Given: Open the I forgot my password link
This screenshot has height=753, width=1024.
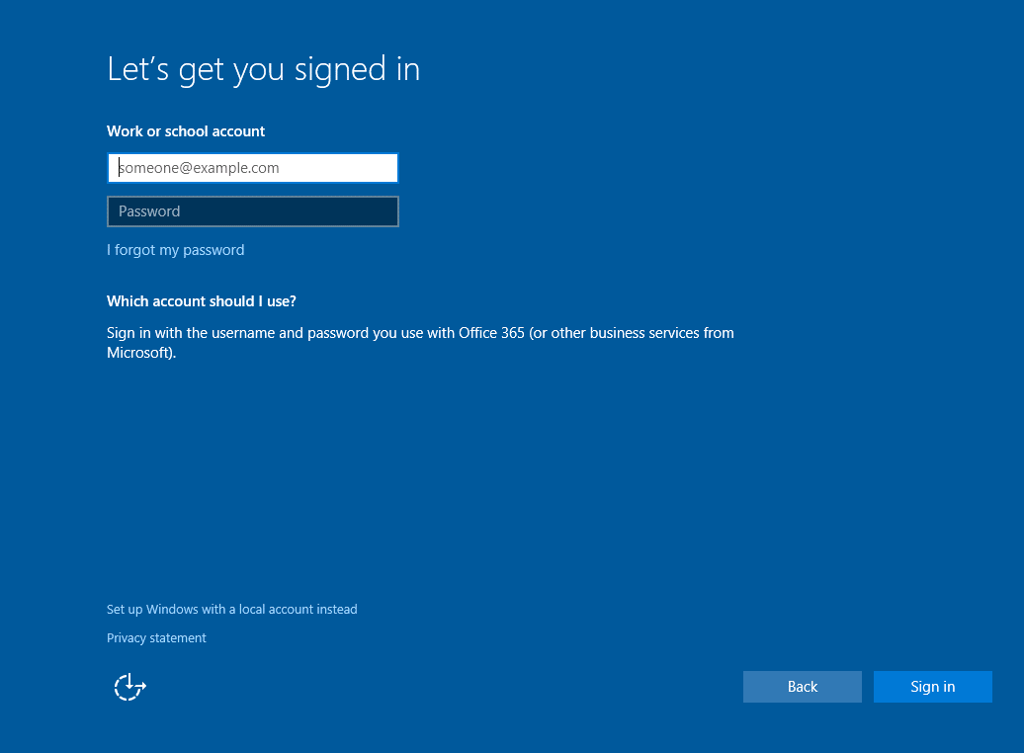Looking at the screenshot, I should 175,249.
